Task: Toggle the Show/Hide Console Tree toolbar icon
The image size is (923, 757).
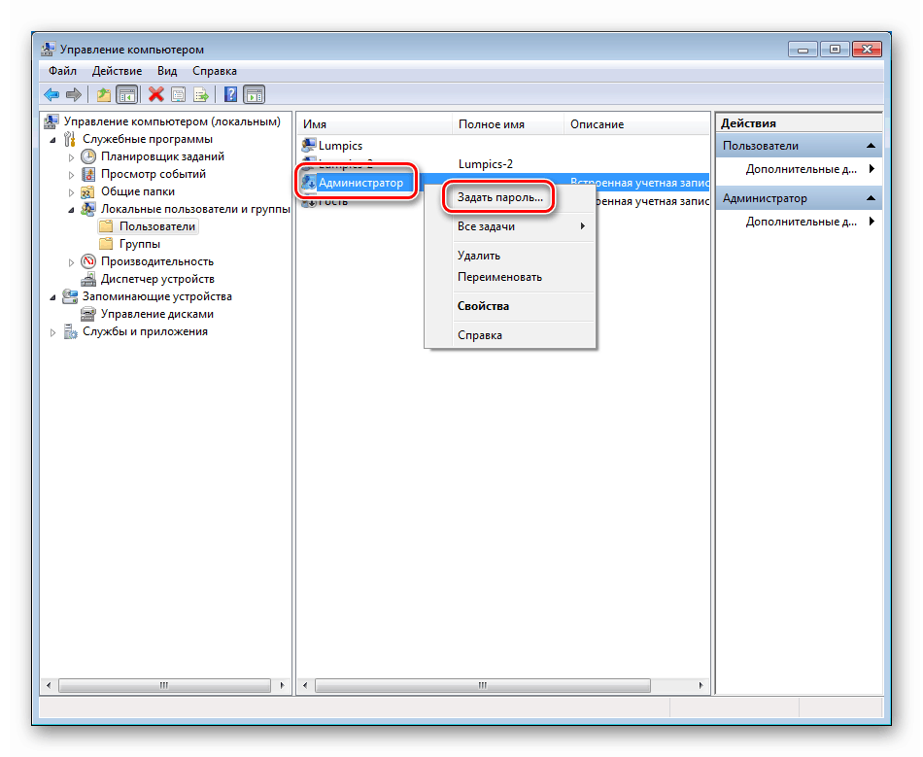Action: click(126, 94)
